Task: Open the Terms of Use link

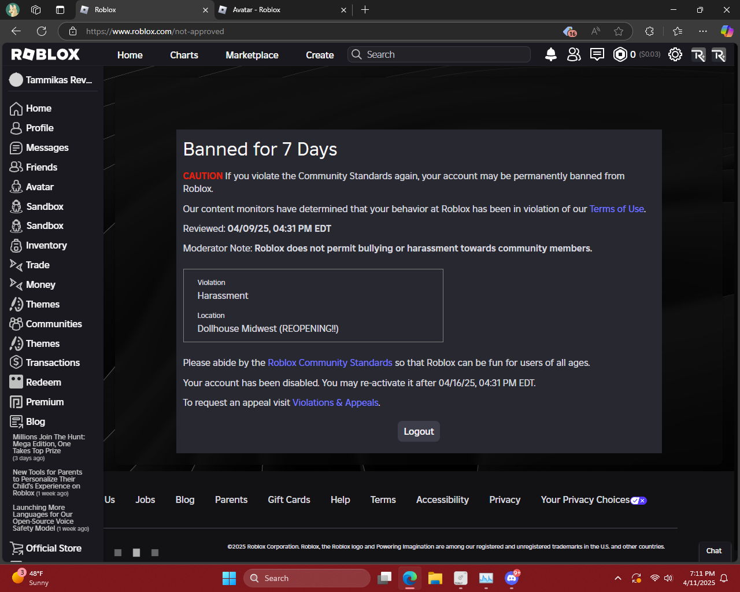Action: [x=617, y=209]
